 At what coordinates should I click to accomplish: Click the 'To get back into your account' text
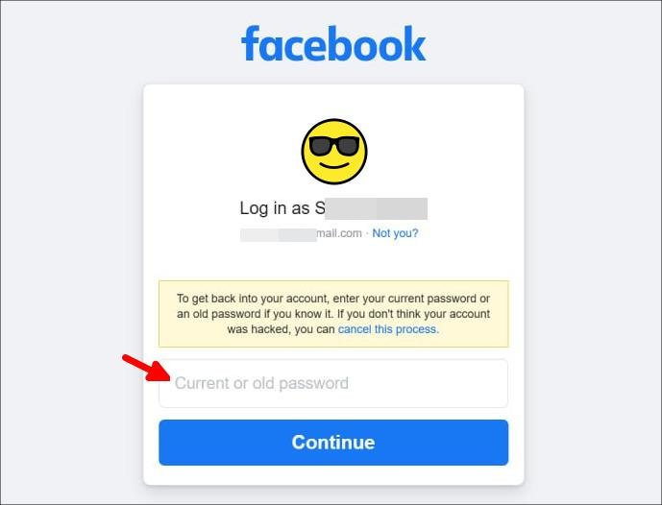253,299
